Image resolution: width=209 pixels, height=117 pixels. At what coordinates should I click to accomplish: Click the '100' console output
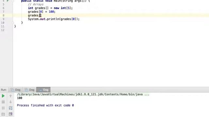(20, 98)
